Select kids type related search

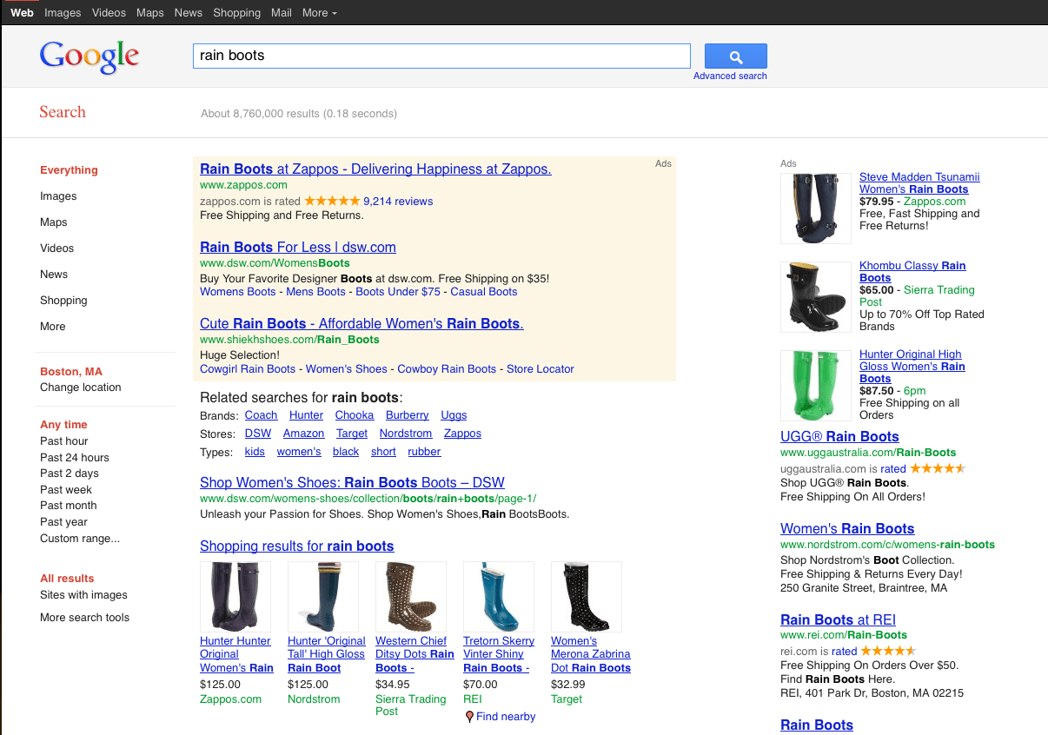(255, 452)
